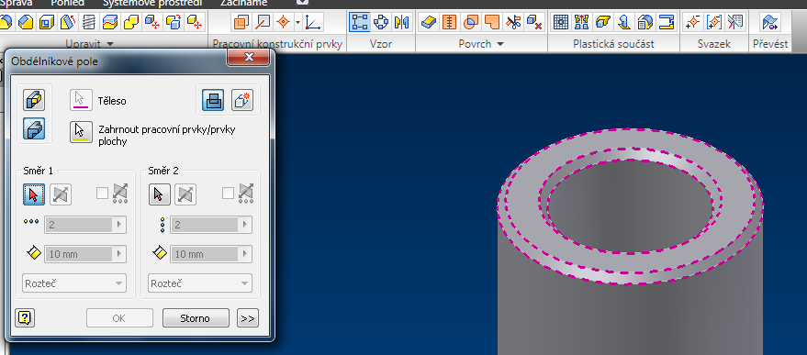
Task: Open the Začínáme tab
Action: (x=244, y=3)
